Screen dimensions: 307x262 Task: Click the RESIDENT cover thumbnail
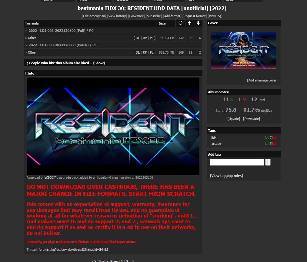click(x=244, y=50)
